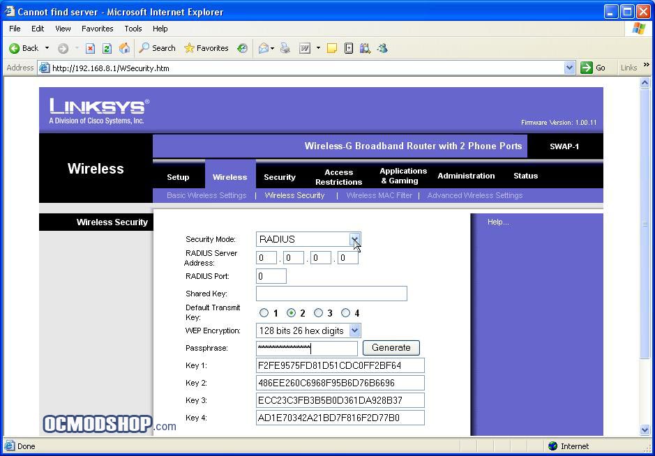Click the Stop icon in toolbar

point(90,48)
